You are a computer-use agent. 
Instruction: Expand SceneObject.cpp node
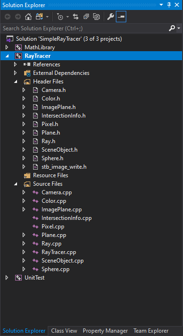pos(24,261)
